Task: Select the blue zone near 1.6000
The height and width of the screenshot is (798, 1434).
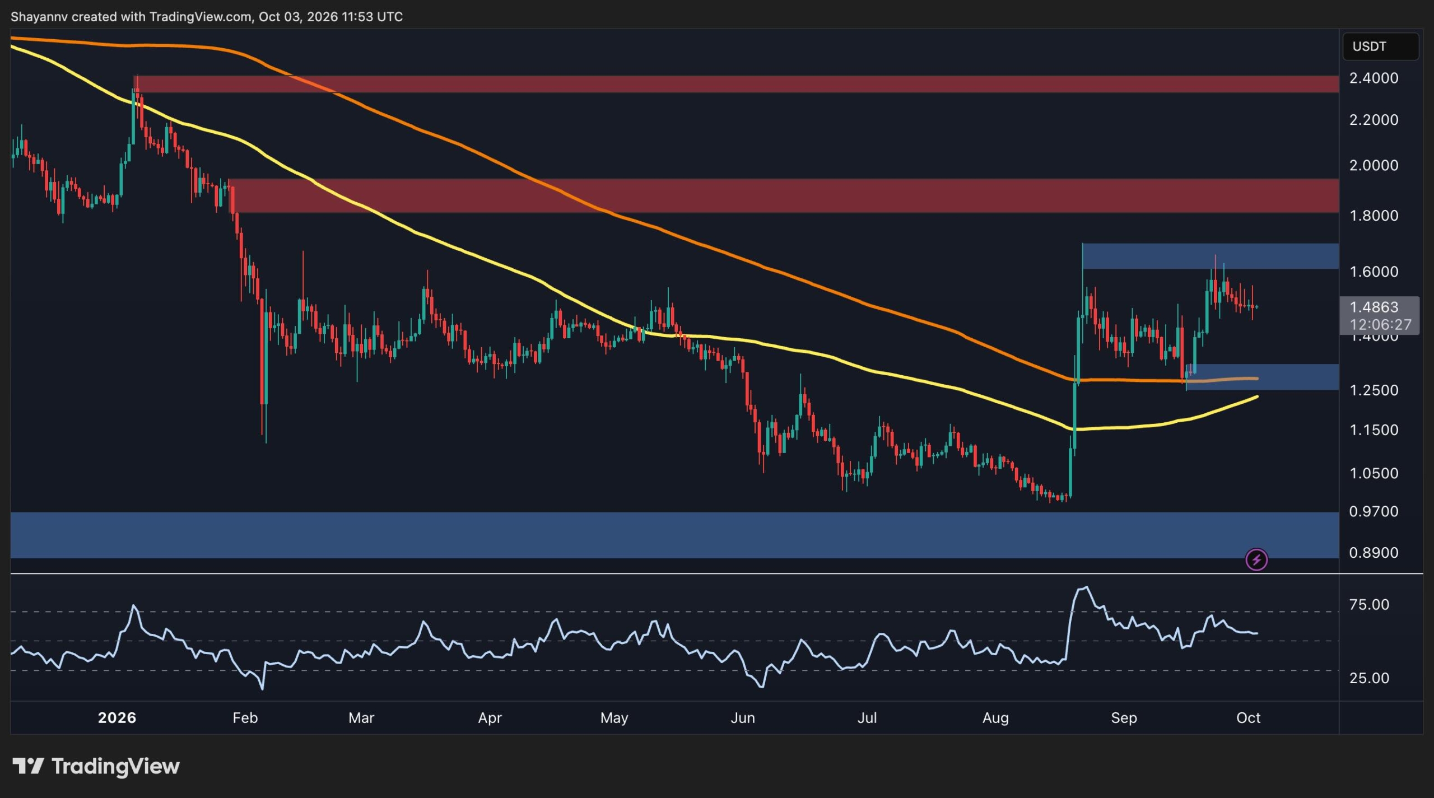Action: (x=1210, y=256)
